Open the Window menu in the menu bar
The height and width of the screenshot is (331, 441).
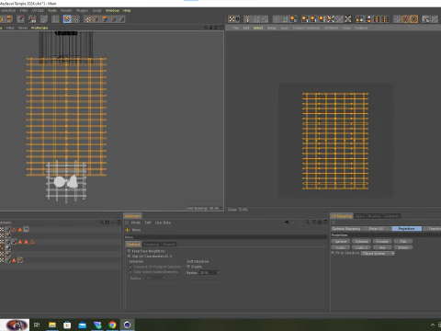(112, 10)
